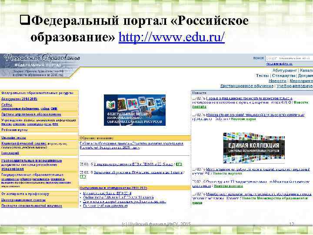Open the Абитуриент 2014-2015 sidebar link

click(x=19, y=99)
